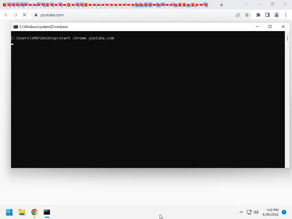Click the cmd.exe vertical scrollbar thumb
Screen dimensions: 292x219
coord(287,38)
